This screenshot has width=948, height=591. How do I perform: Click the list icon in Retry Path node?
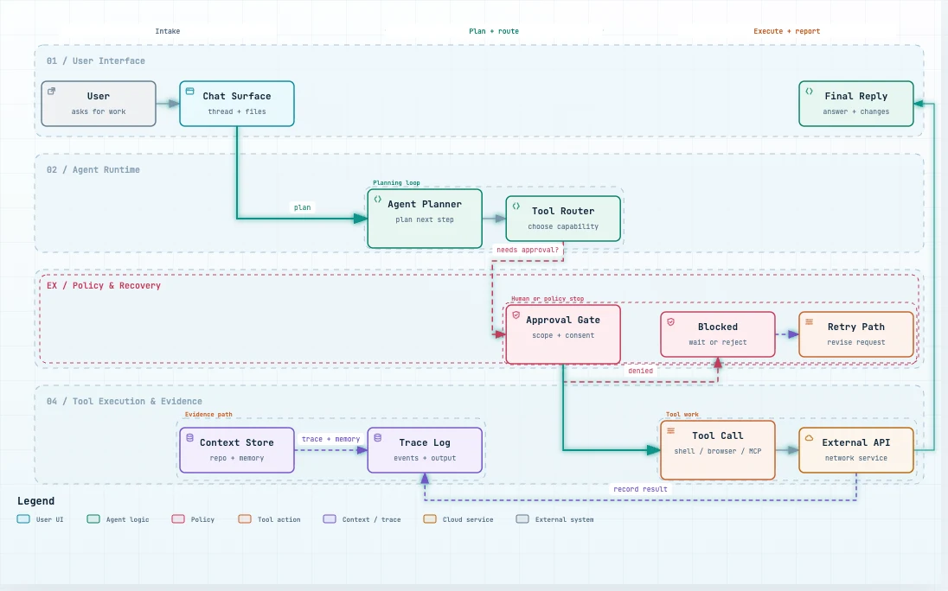pos(809,321)
